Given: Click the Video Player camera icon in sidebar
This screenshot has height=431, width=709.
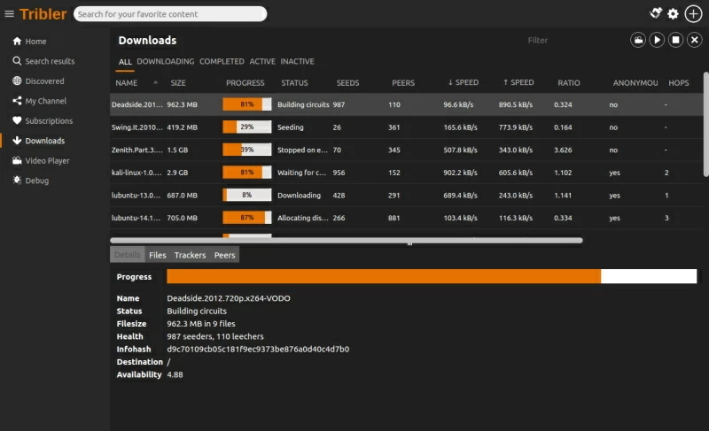Looking at the screenshot, I should pyautogui.click(x=17, y=160).
